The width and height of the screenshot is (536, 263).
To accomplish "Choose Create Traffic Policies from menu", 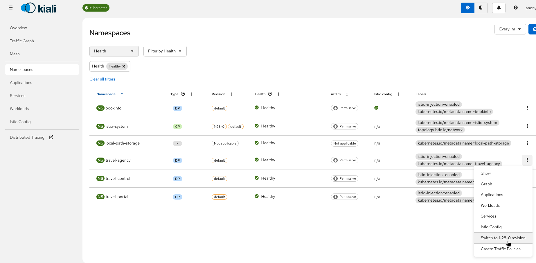I will click(x=500, y=249).
